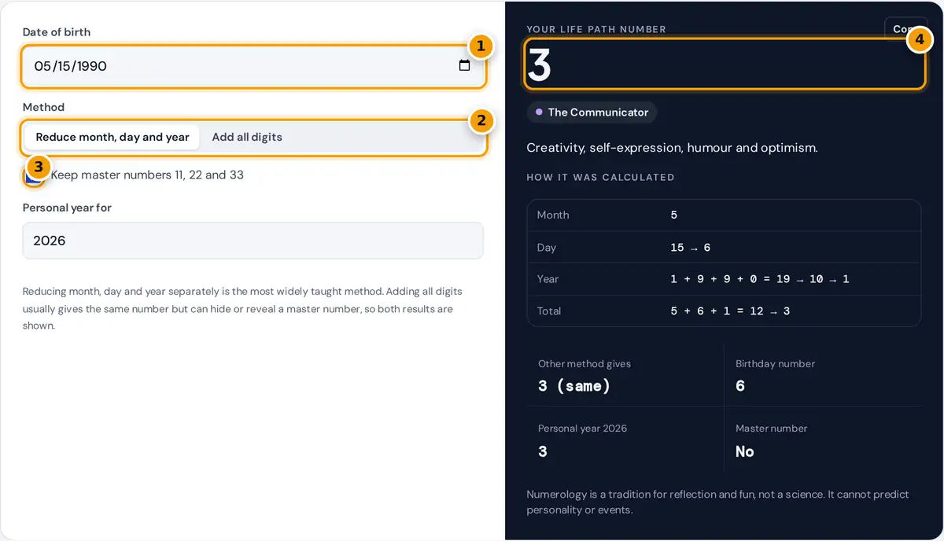Click the Other method gives 3 (same) value

[574, 386]
